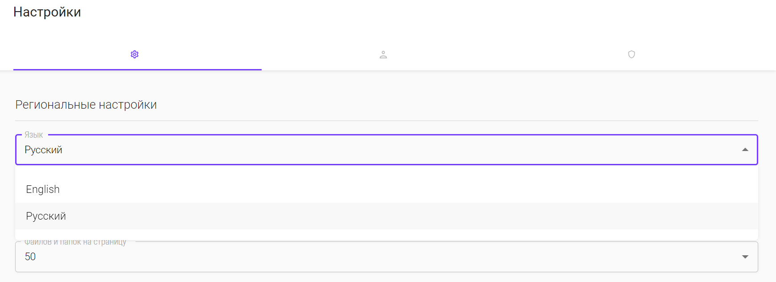The height and width of the screenshot is (282, 776).
Task: Expand the files per page dropdown arrow
Action: (x=745, y=257)
